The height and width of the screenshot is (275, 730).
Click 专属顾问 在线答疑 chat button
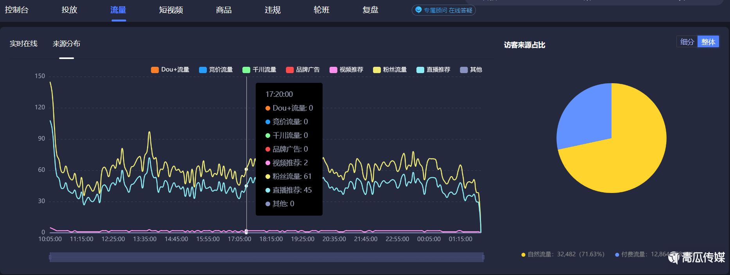point(444,10)
